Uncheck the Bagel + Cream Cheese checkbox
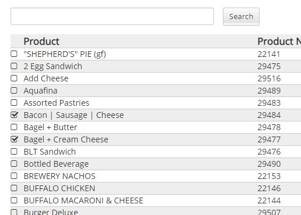 coord(14,139)
